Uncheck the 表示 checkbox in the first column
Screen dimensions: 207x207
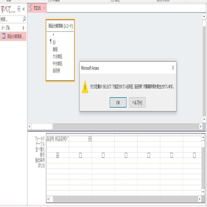58,155
